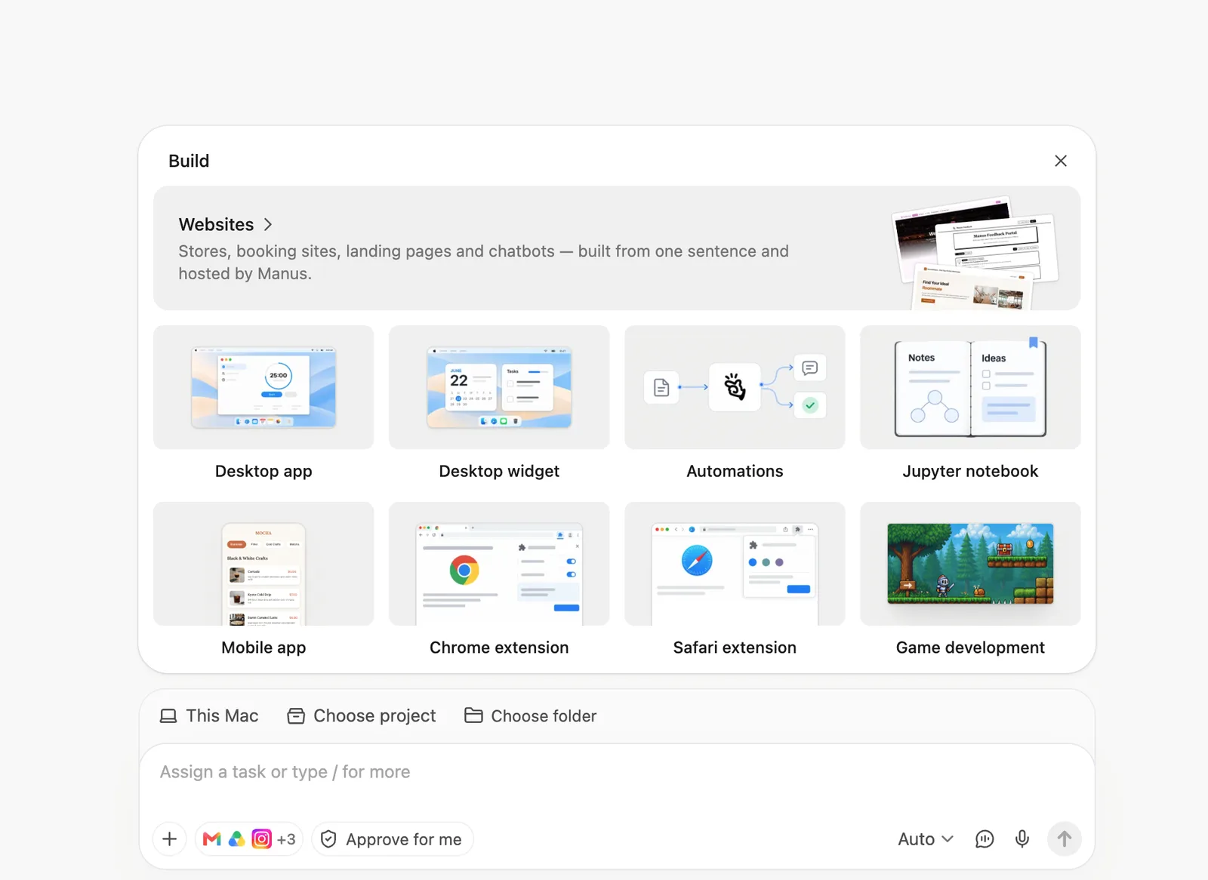This screenshot has height=880, width=1208.
Task: Pick the Jupyter notebook card image
Action: click(970, 387)
